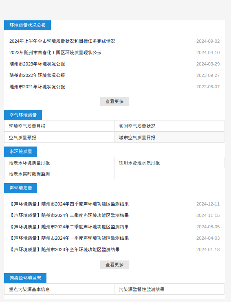Open 地表水环境质量月报
The height and width of the screenshot is (302, 231).
coord(59,162)
